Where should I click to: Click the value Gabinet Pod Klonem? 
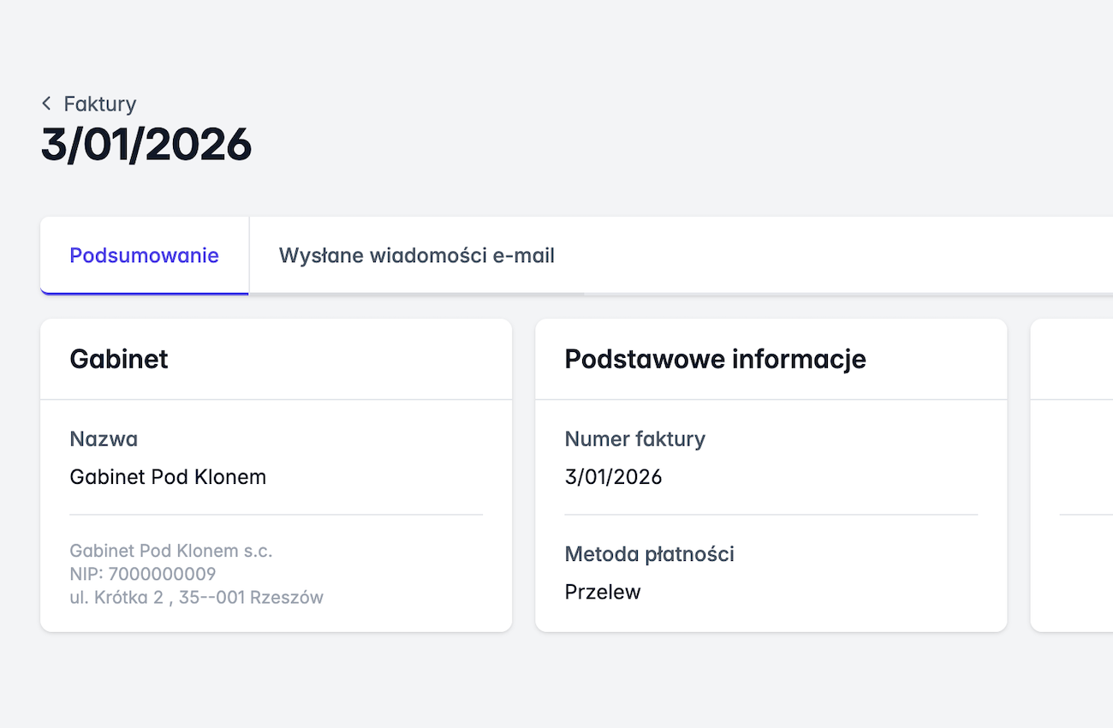(x=168, y=477)
